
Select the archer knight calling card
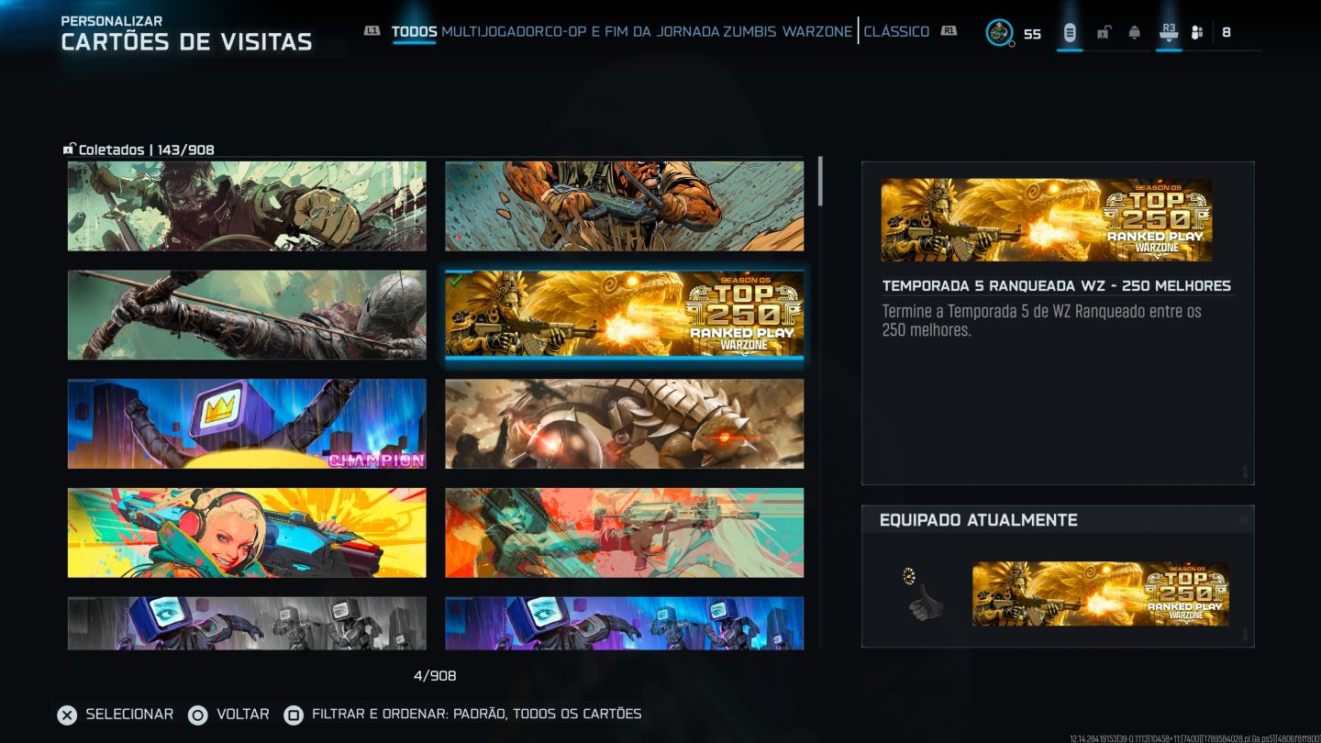[247, 315]
